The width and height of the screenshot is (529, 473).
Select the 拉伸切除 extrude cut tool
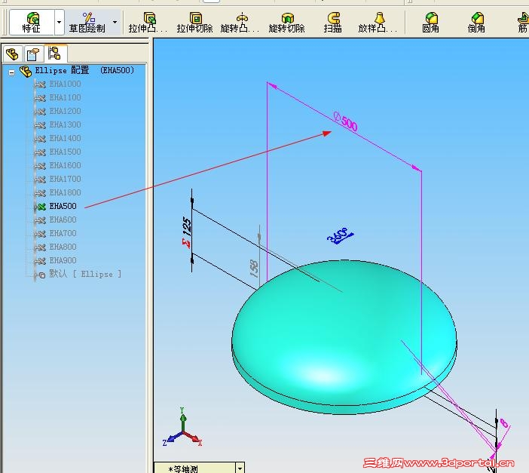click(x=195, y=23)
